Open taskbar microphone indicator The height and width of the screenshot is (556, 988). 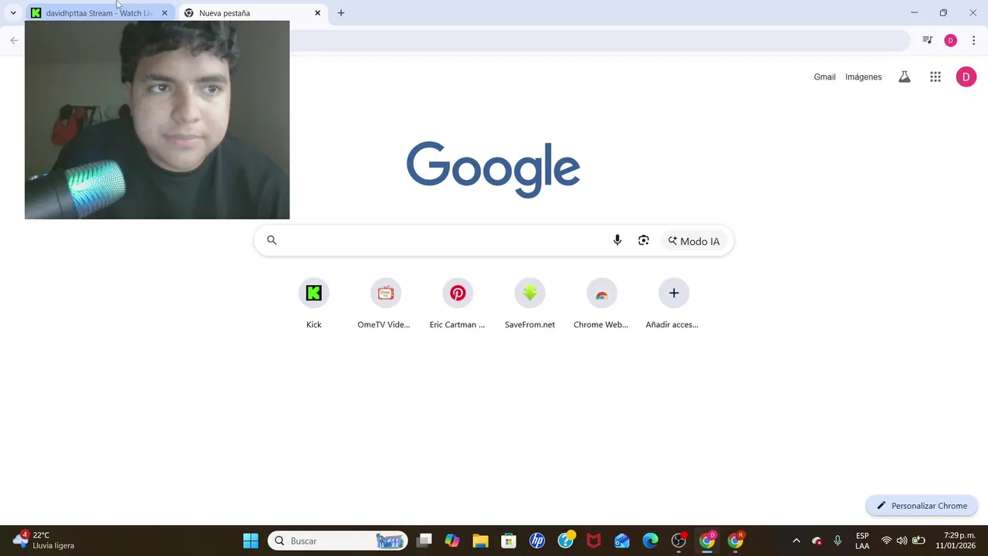[x=837, y=541]
